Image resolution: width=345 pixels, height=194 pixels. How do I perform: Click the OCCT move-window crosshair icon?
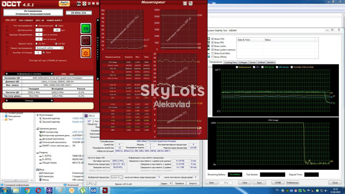point(84,3)
